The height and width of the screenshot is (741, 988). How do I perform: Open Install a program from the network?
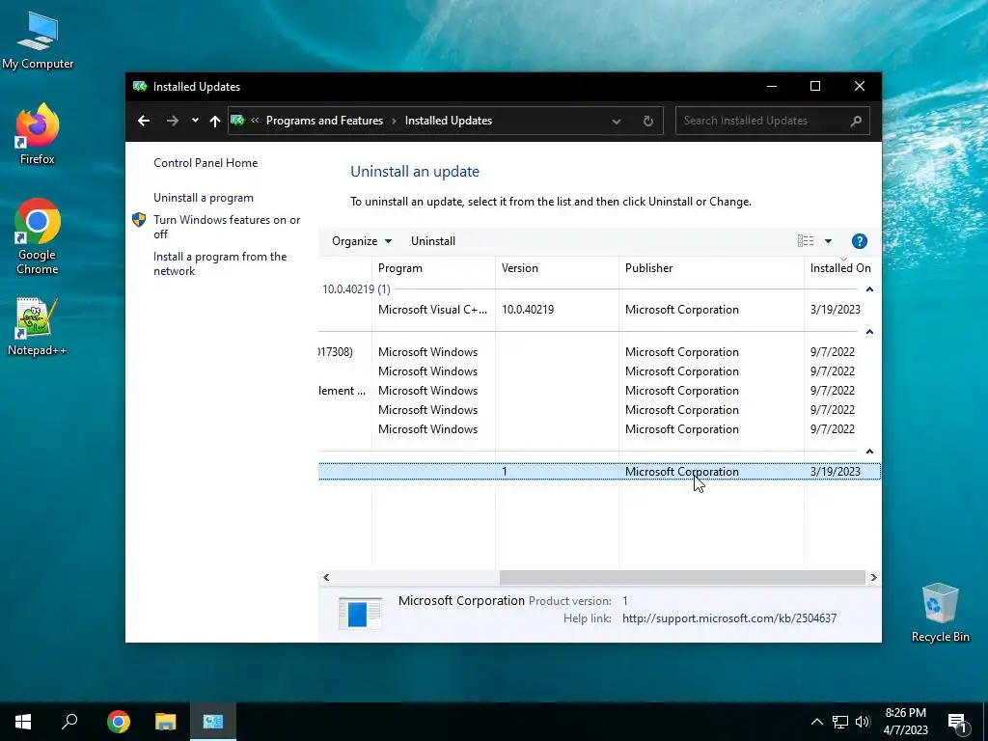coord(220,264)
